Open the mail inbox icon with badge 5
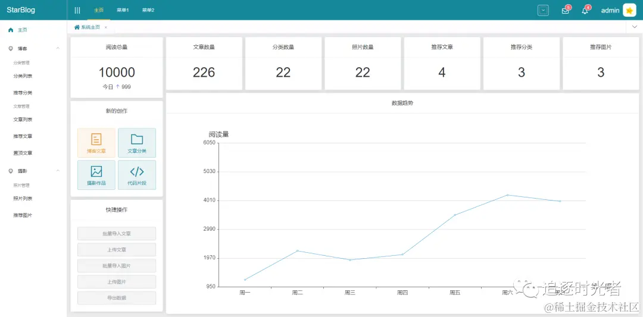The image size is (643, 317). pos(565,11)
